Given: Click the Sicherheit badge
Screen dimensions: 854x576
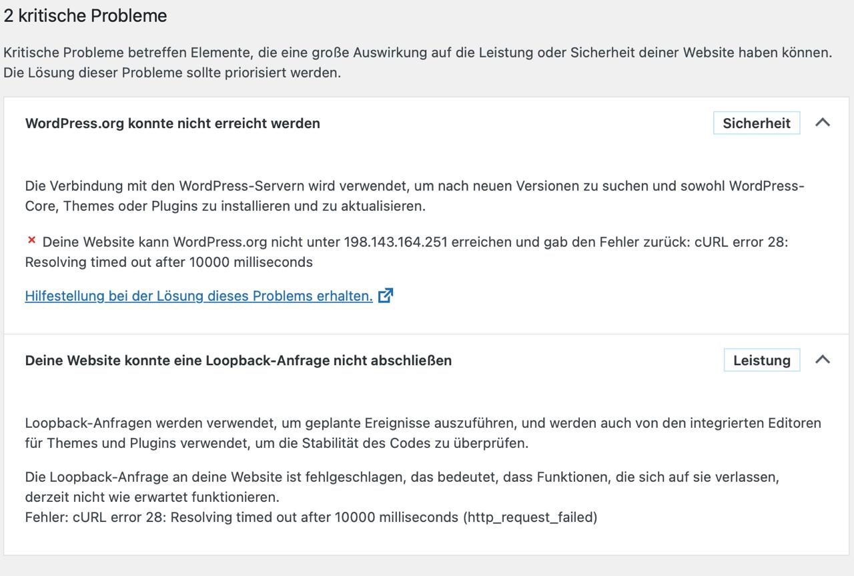Looking at the screenshot, I should point(756,123).
